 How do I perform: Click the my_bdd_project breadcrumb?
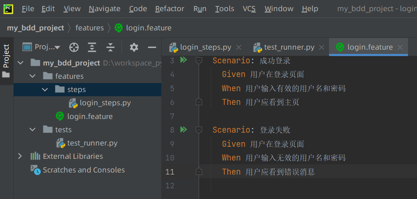[35, 28]
